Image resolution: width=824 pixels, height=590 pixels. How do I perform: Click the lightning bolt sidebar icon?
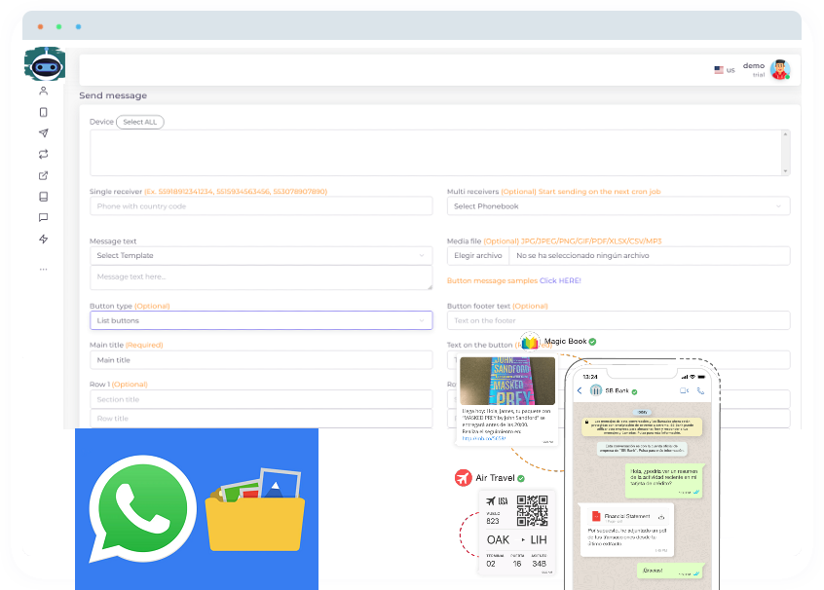[44, 240]
